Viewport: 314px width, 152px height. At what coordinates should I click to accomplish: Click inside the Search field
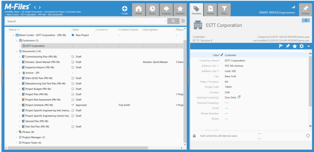[78, 21]
